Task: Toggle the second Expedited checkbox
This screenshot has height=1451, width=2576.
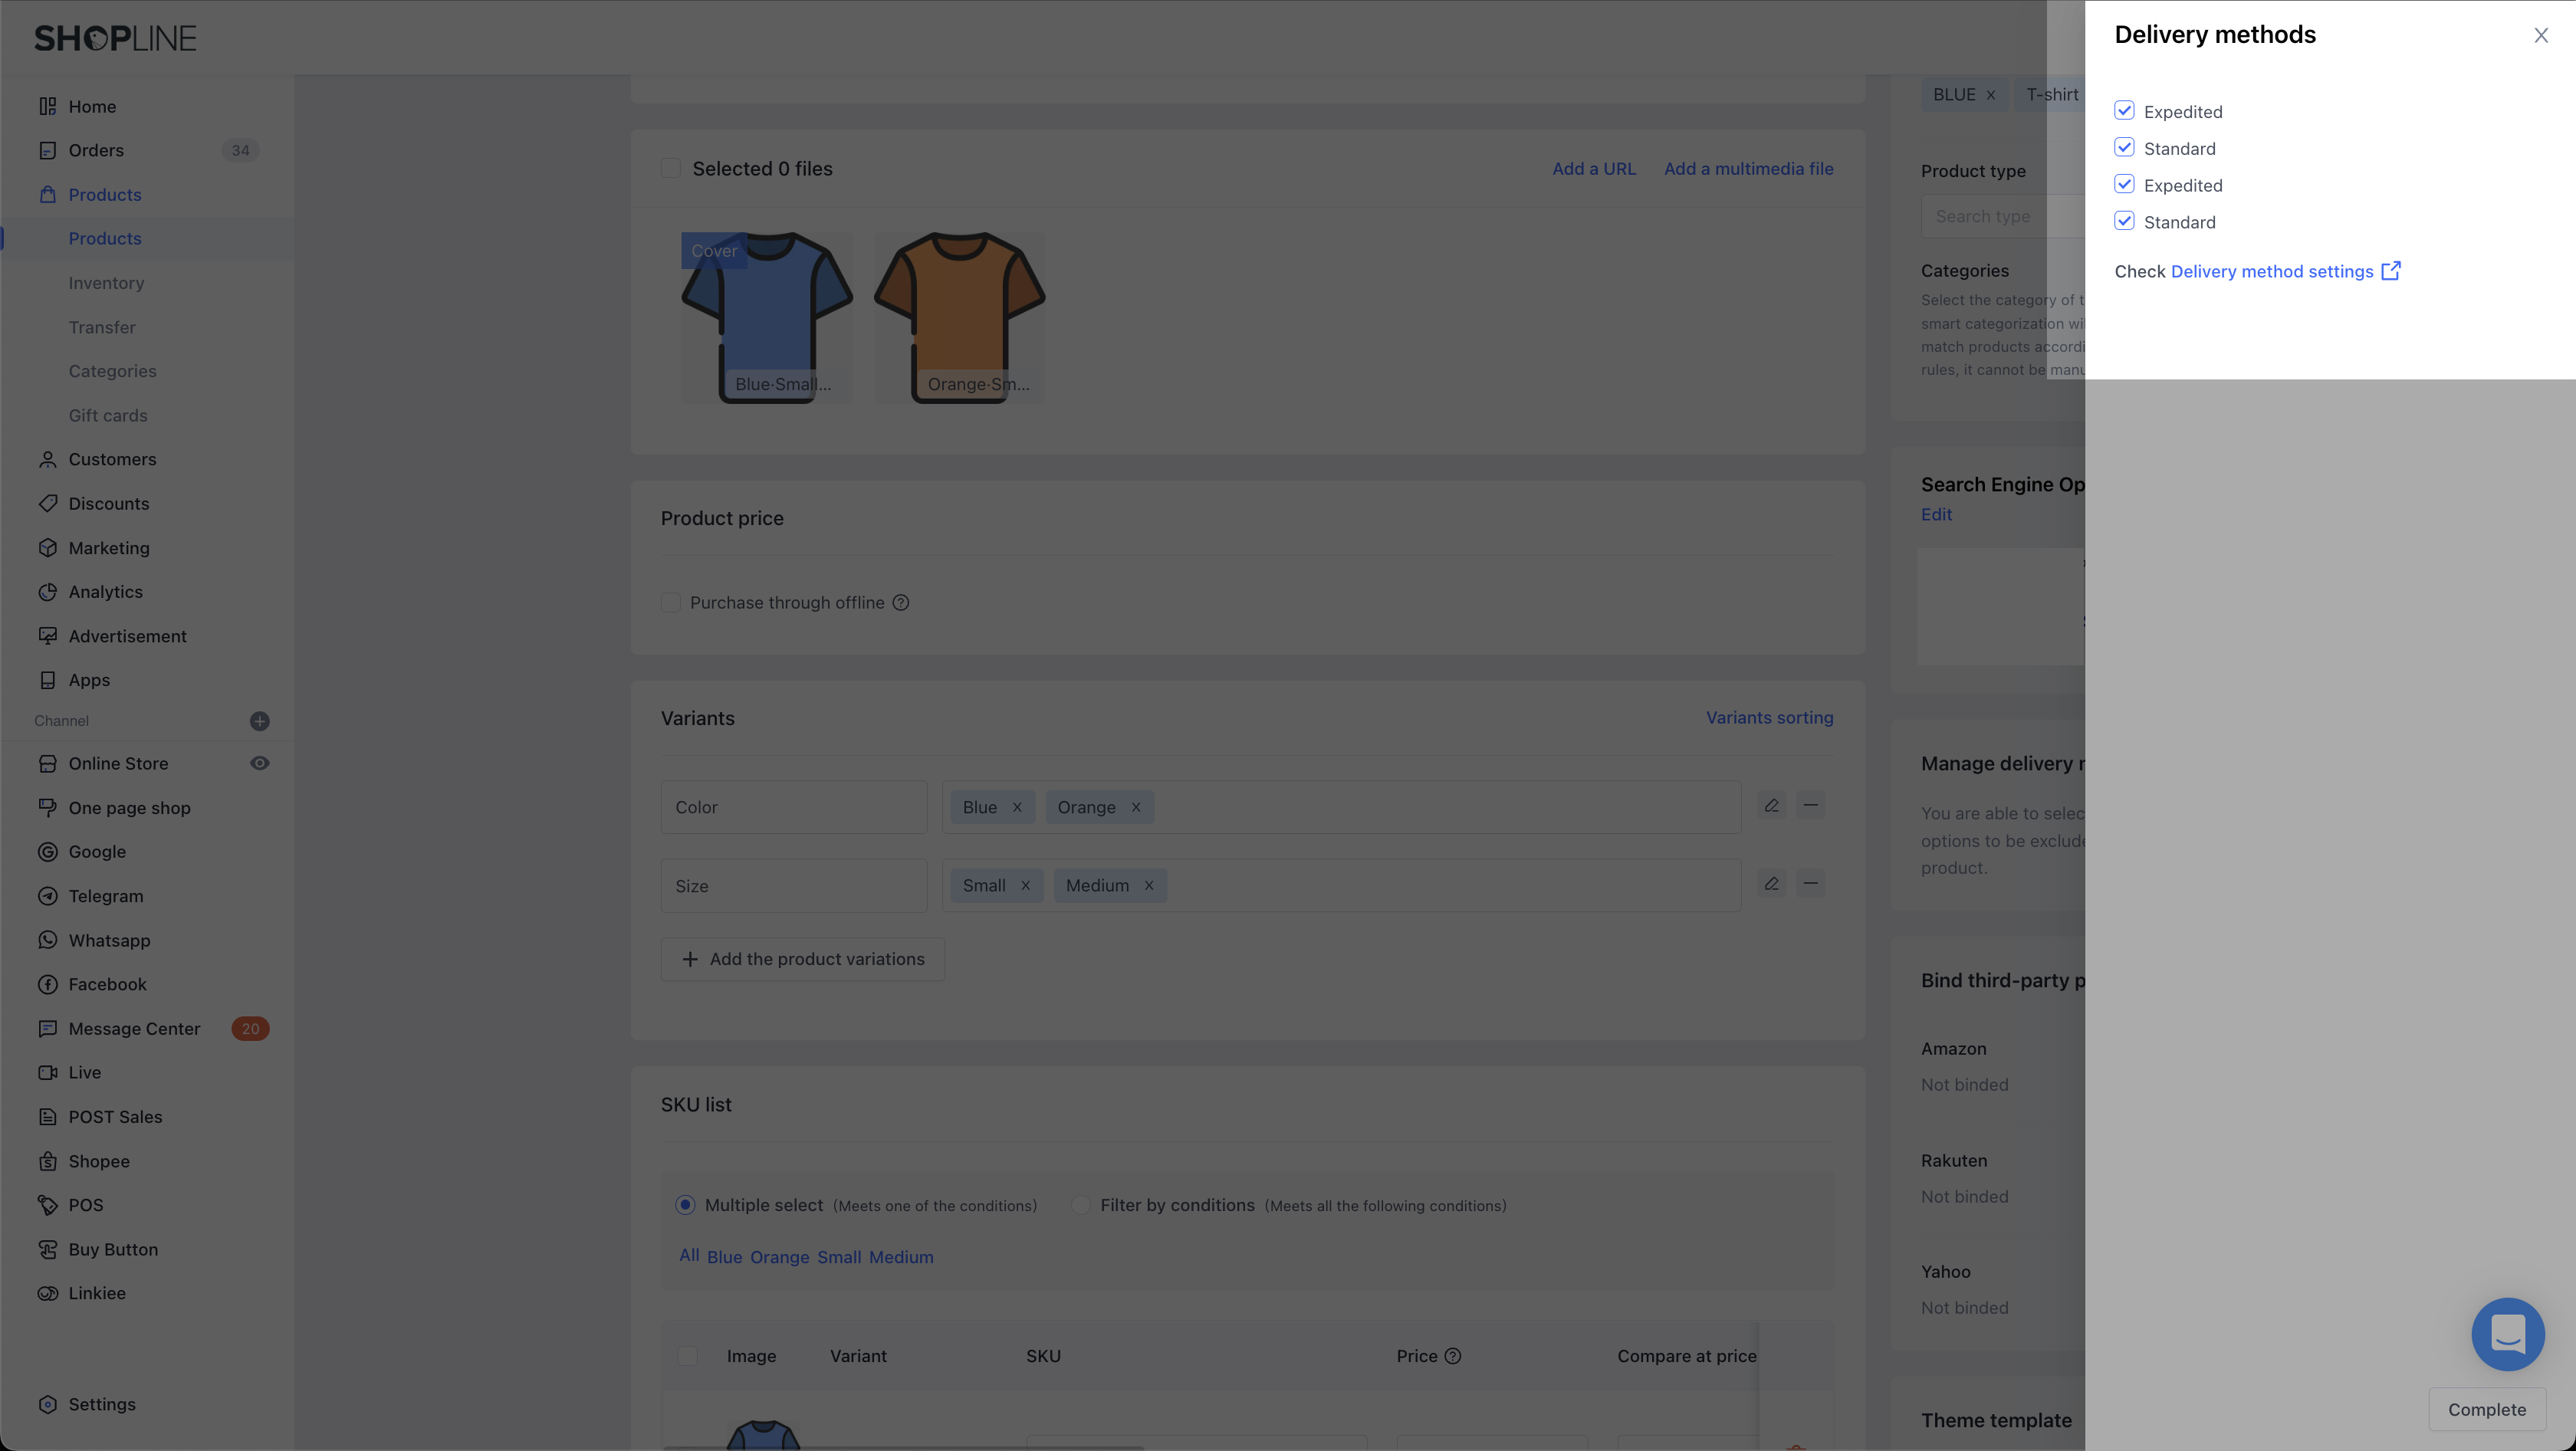Action: (x=2124, y=185)
